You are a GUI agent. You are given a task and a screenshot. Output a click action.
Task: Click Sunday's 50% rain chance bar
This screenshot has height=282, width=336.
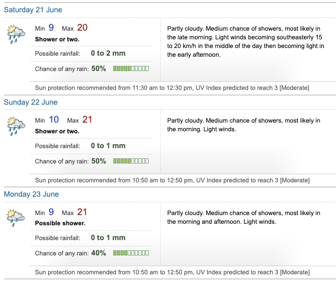click(131, 161)
